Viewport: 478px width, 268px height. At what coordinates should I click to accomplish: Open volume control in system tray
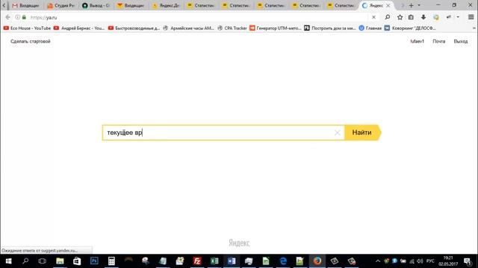coord(420,261)
